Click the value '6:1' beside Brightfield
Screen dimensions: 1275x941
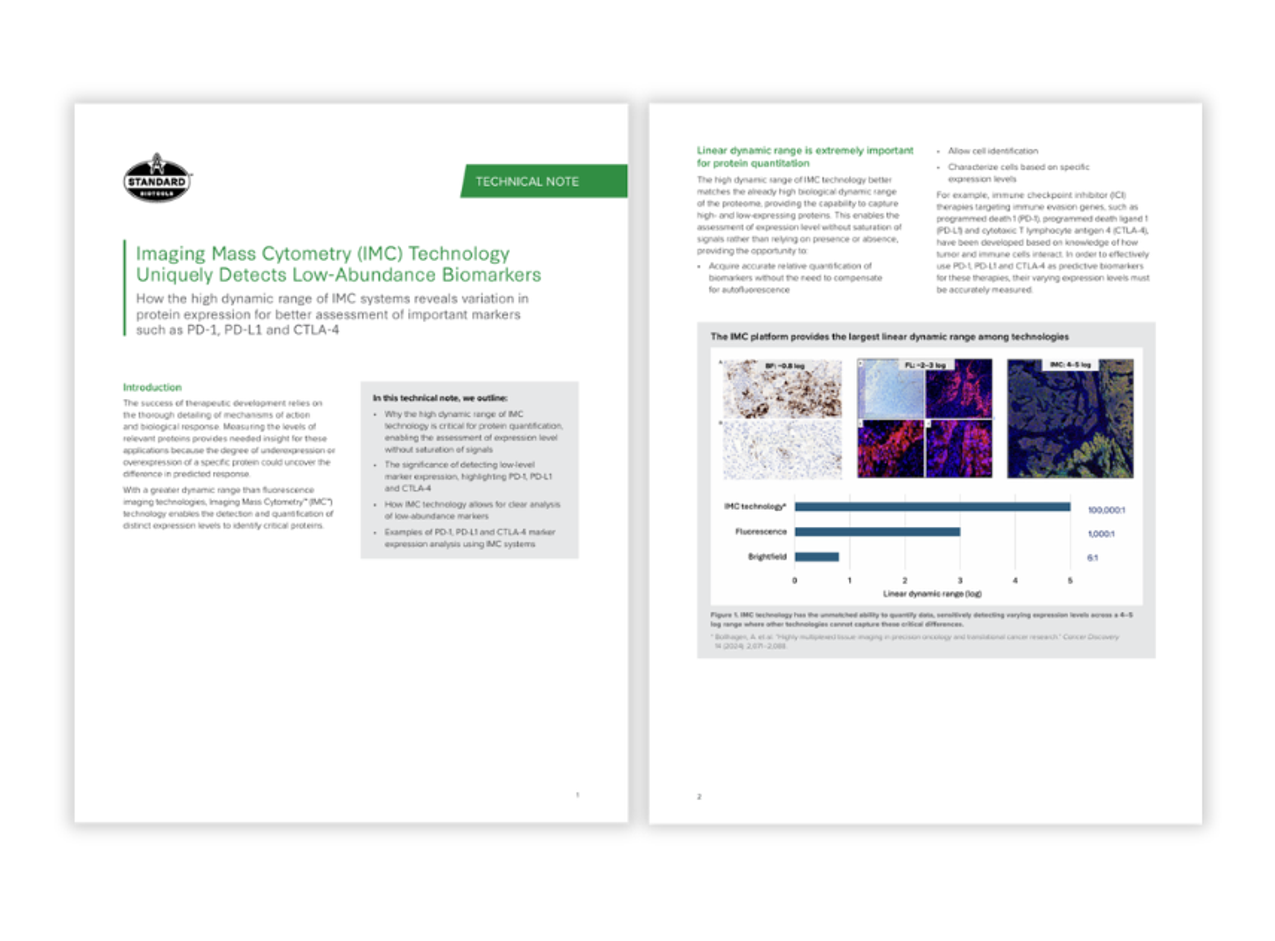[1092, 558]
